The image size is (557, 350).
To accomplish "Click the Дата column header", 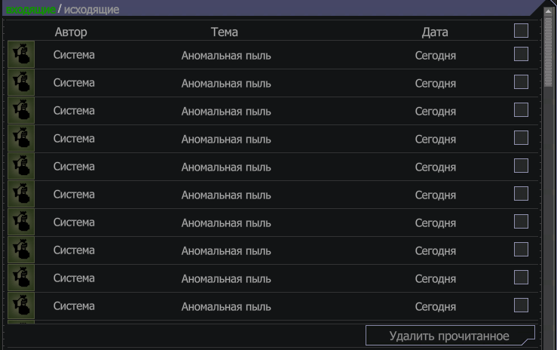I will 435,32.
